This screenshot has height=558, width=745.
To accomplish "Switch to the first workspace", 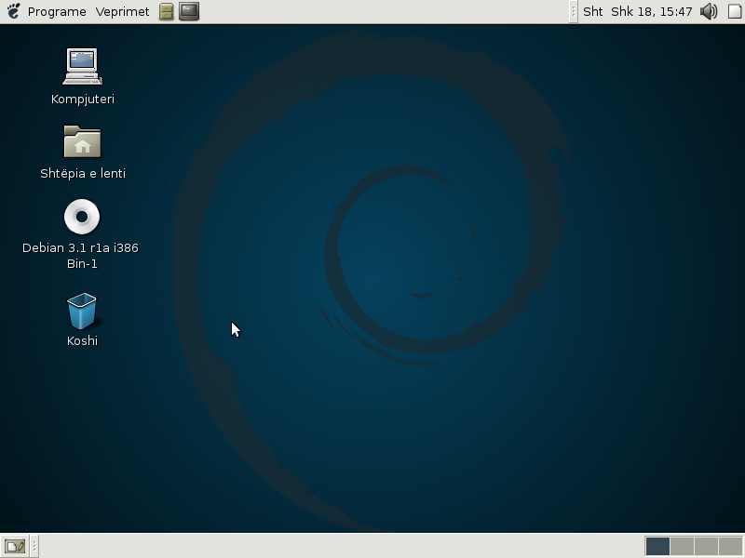I will pyautogui.click(x=657, y=546).
